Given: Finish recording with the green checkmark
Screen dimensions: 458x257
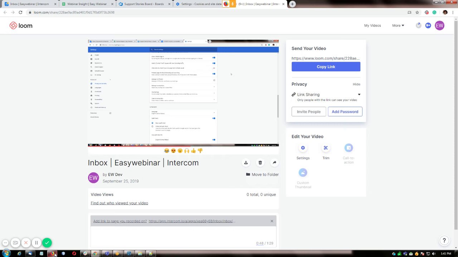Looking at the screenshot, I should [x=47, y=243].
